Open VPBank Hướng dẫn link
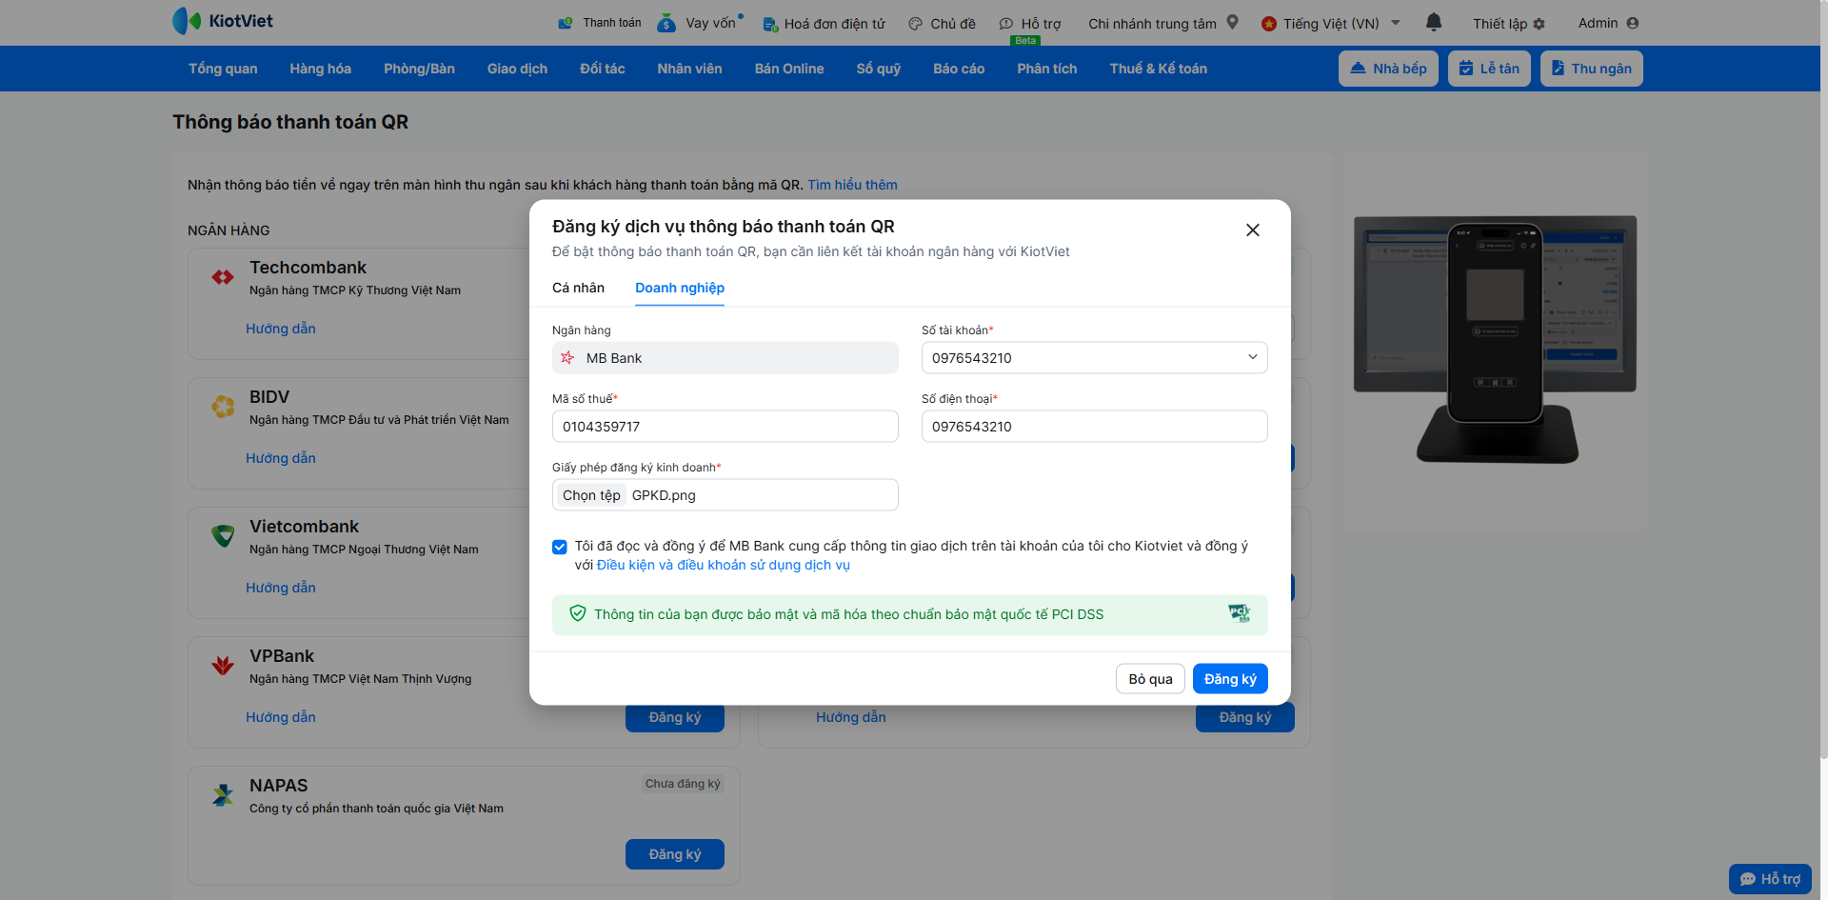Viewport: 1828px width, 900px height. [x=280, y=717]
